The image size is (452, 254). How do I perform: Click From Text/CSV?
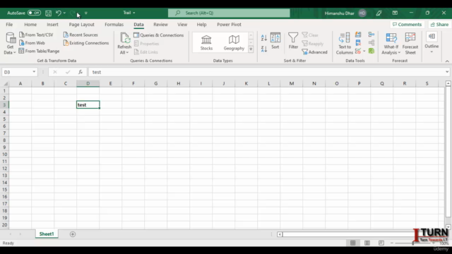(x=36, y=35)
